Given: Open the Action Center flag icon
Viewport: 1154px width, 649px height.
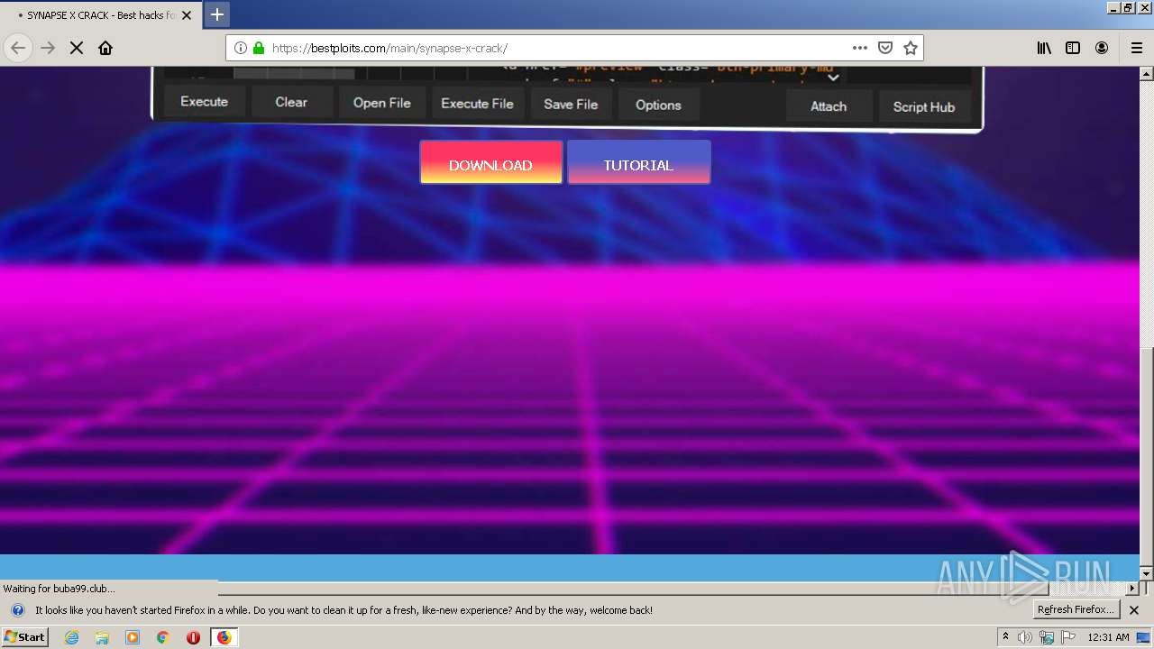Looking at the screenshot, I should (1067, 637).
